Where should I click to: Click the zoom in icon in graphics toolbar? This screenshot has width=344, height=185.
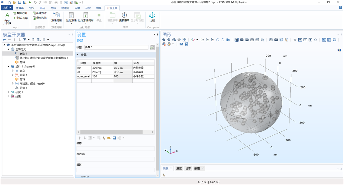pos(164,40)
